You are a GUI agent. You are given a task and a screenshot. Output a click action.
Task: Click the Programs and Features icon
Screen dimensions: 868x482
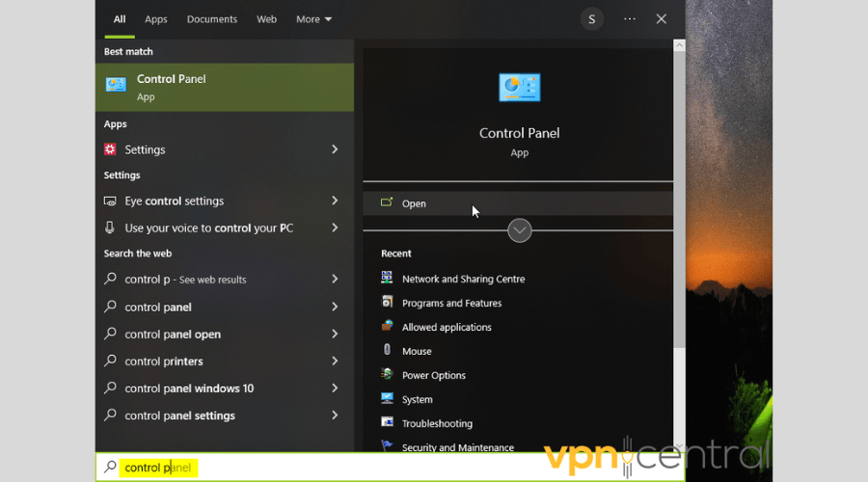387,302
